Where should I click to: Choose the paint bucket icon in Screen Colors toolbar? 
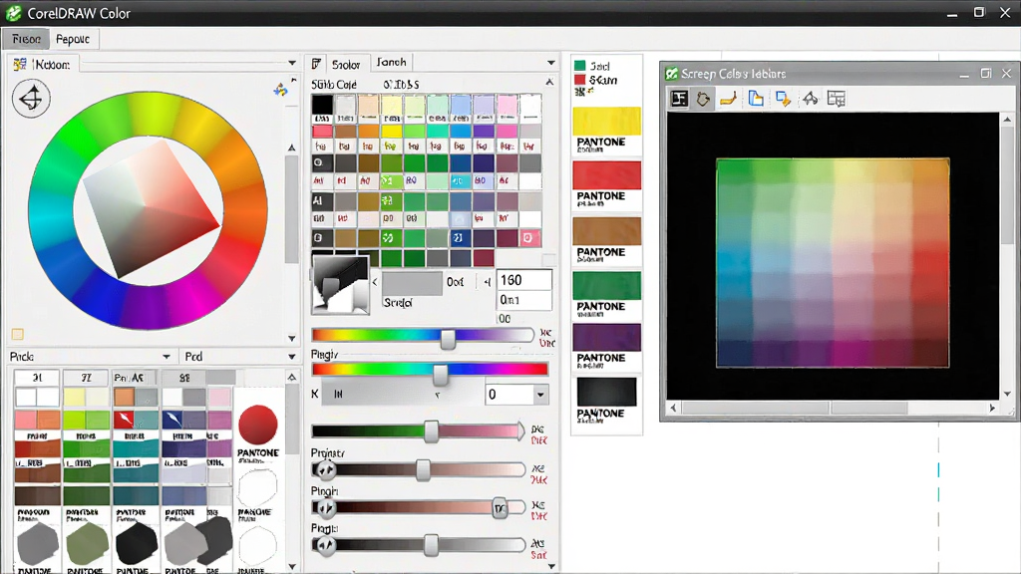tap(703, 99)
